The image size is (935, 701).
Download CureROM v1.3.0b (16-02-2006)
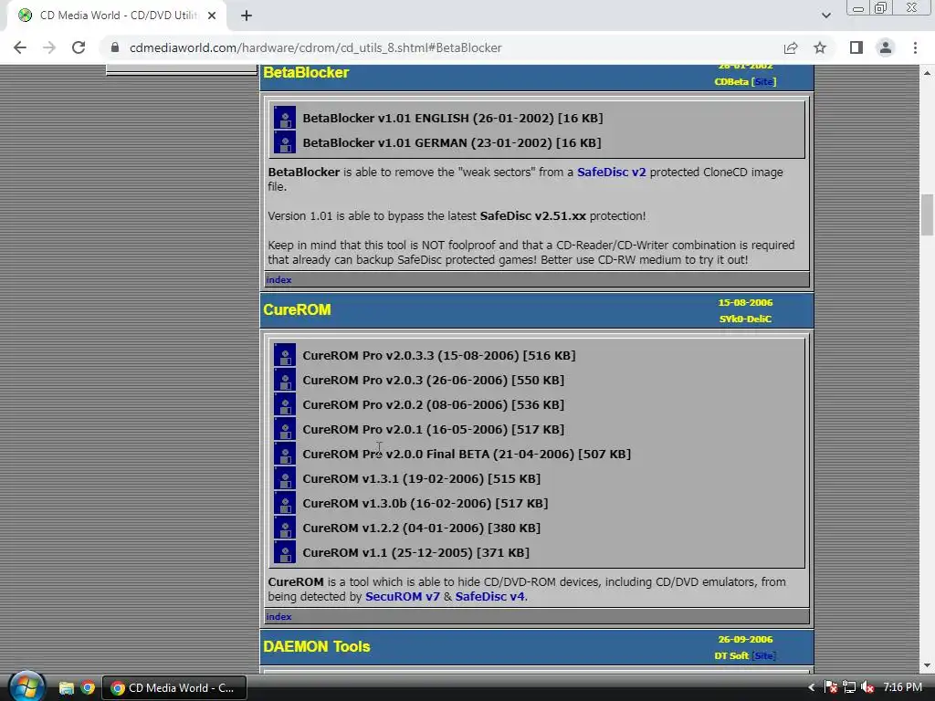pyautogui.click(x=425, y=503)
